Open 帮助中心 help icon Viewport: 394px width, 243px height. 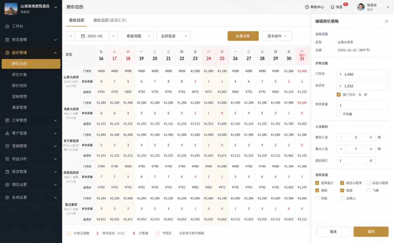point(307,7)
